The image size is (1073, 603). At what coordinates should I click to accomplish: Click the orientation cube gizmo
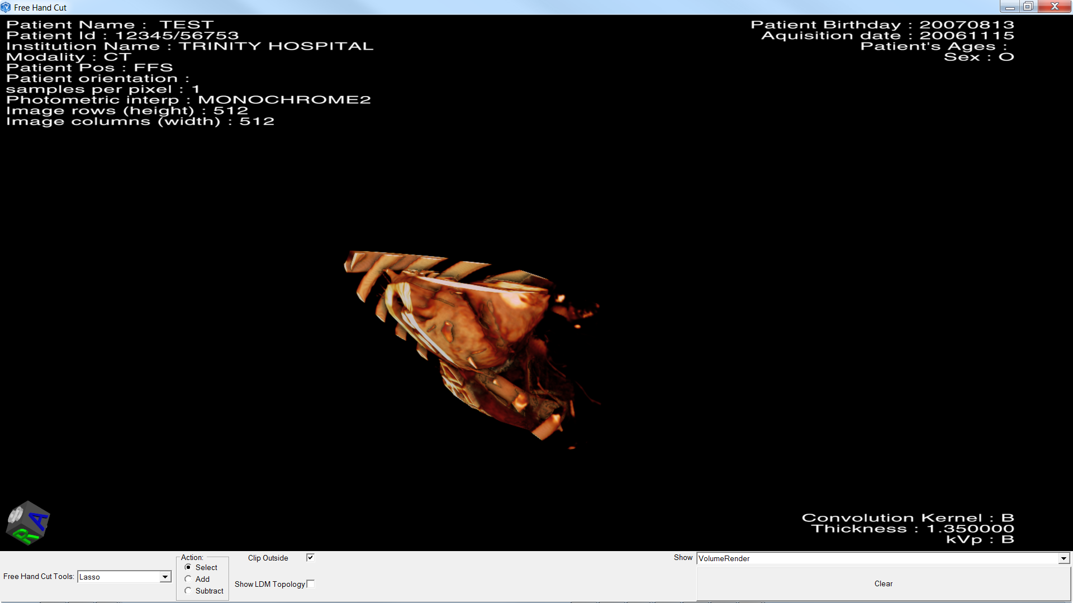27,523
